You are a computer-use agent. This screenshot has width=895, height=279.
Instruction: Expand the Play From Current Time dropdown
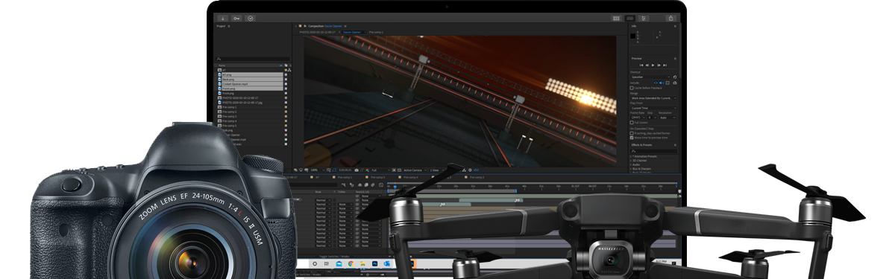[653, 107]
